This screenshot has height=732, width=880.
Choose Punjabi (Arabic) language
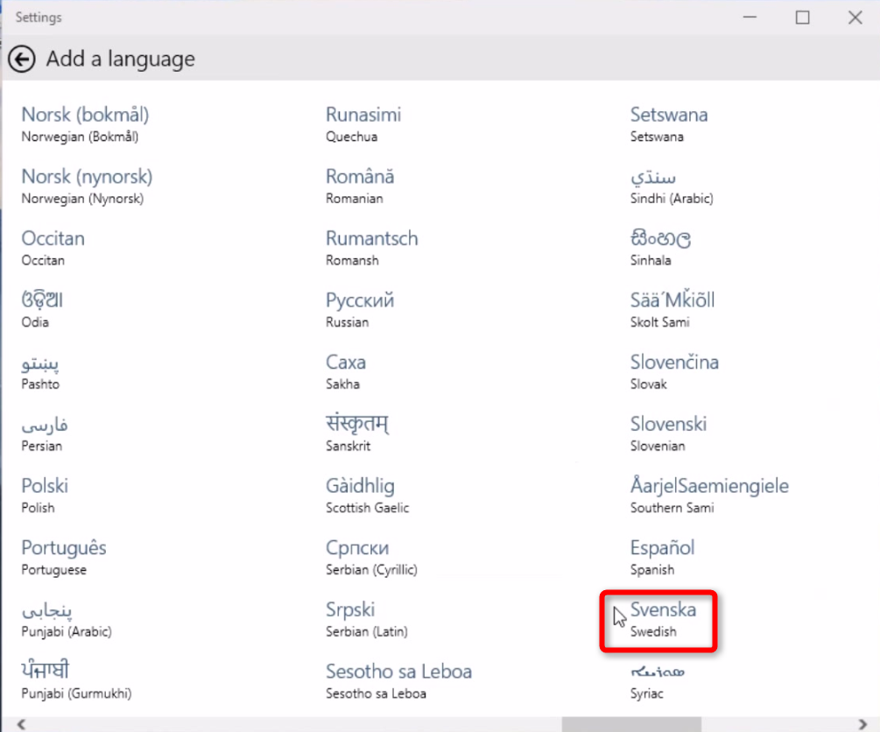(x=67, y=619)
